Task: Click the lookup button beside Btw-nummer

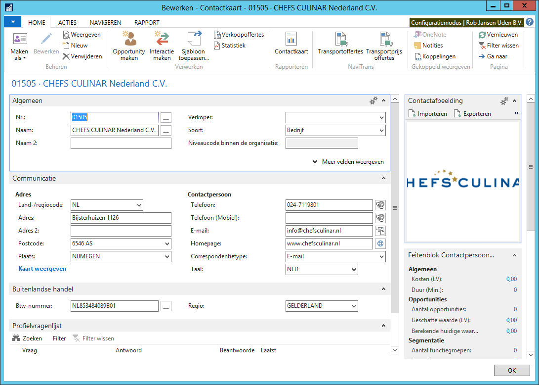Action: pyautogui.click(x=166, y=306)
